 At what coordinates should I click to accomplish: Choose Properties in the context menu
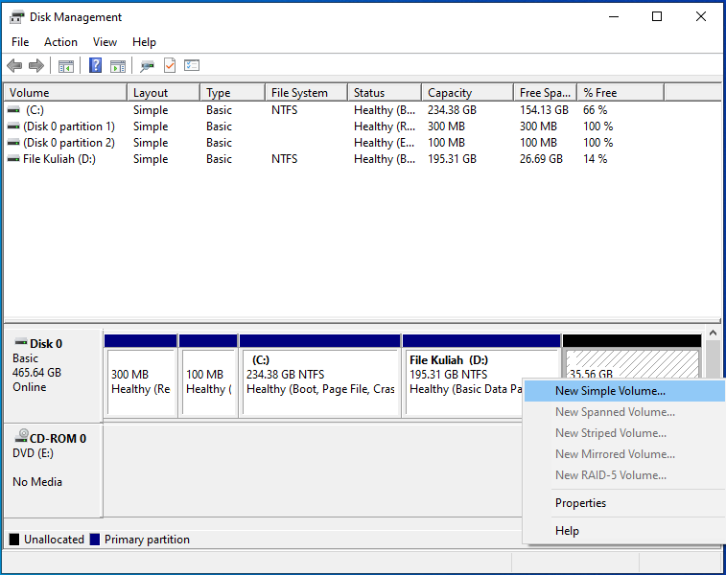click(x=580, y=503)
